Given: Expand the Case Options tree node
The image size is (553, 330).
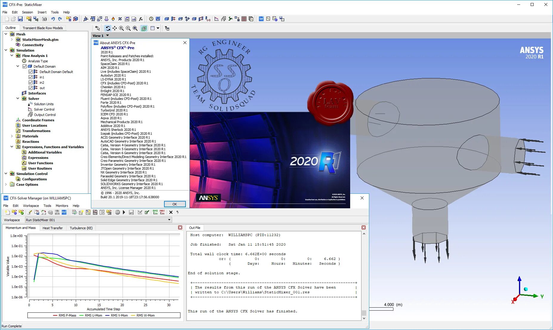Looking at the screenshot, I should [x=6, y=184].
